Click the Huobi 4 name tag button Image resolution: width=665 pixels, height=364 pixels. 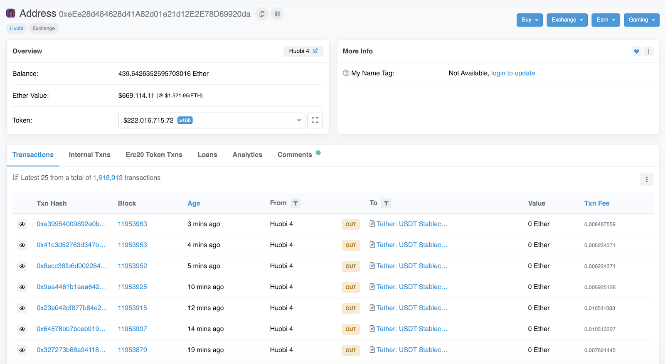pos(303,51)
